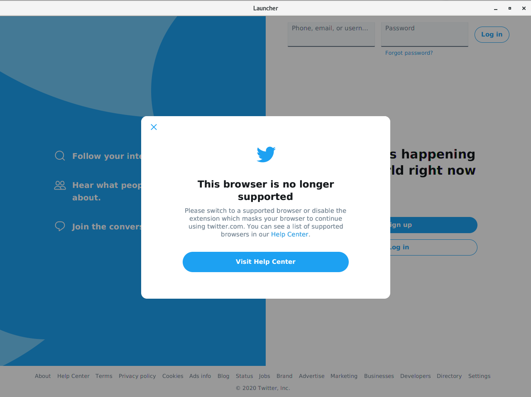The width and height of the screenshot is (531, 397).
Task: Open the Help Center link in dialog text
Action: pyautogui.click(x=289, y=234)
